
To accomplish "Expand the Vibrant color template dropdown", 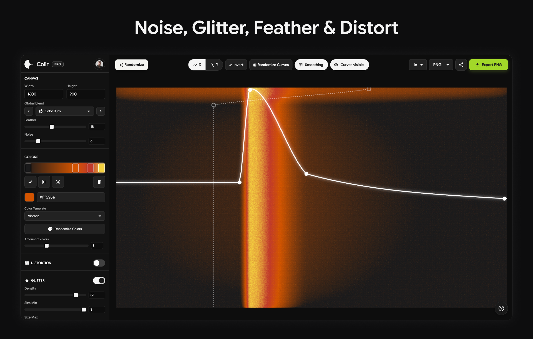I will pos(65,216).
